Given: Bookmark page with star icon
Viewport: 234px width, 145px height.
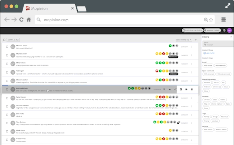Looking at the screenshot, I should (211, 20).
